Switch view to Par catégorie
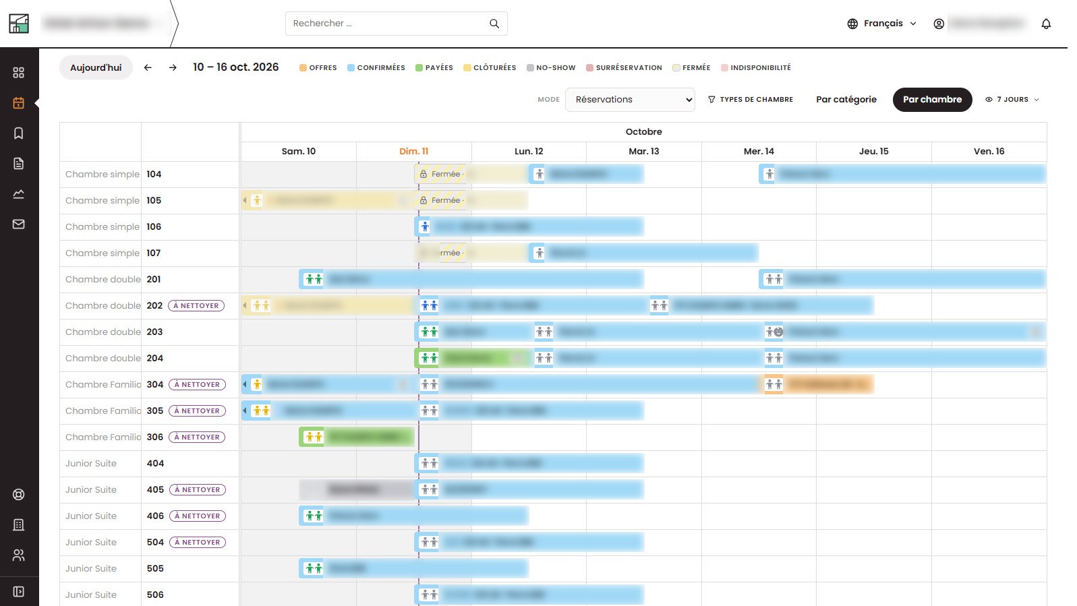 (x=846, y=100)
